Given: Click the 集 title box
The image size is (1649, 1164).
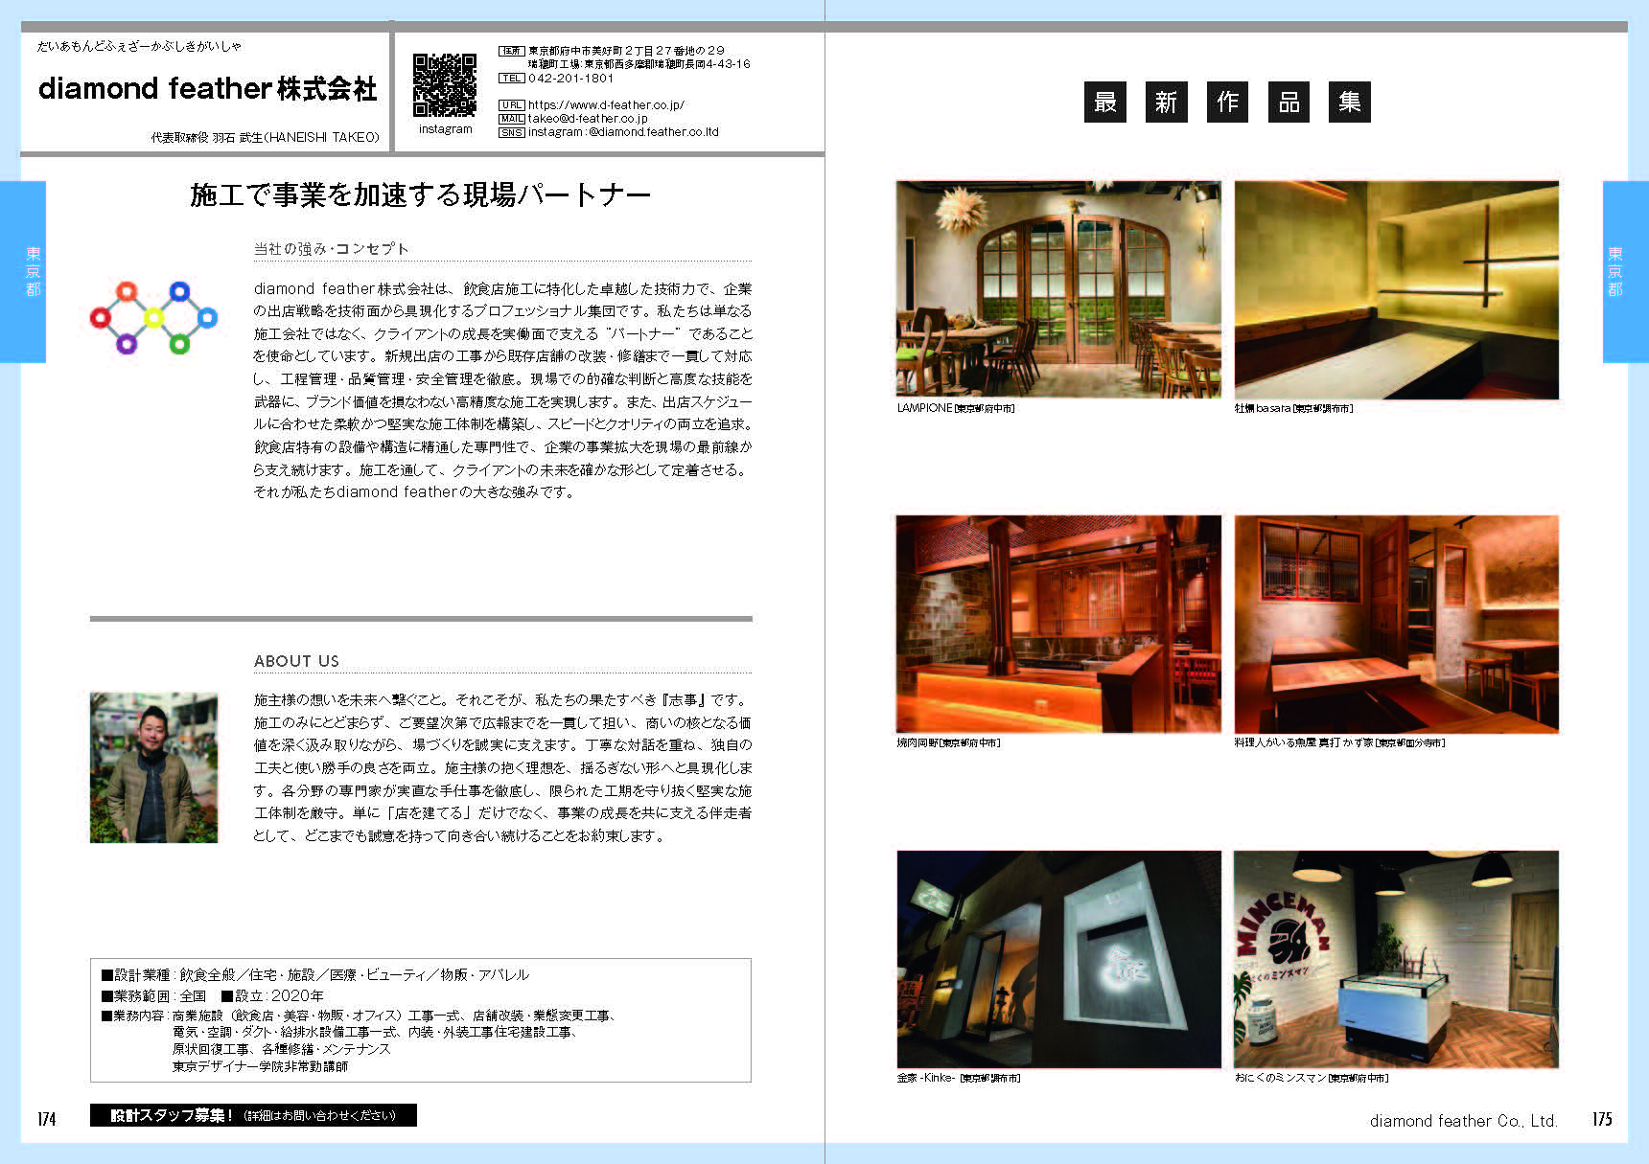Looking at the screenshot, I should (1350, 102).
